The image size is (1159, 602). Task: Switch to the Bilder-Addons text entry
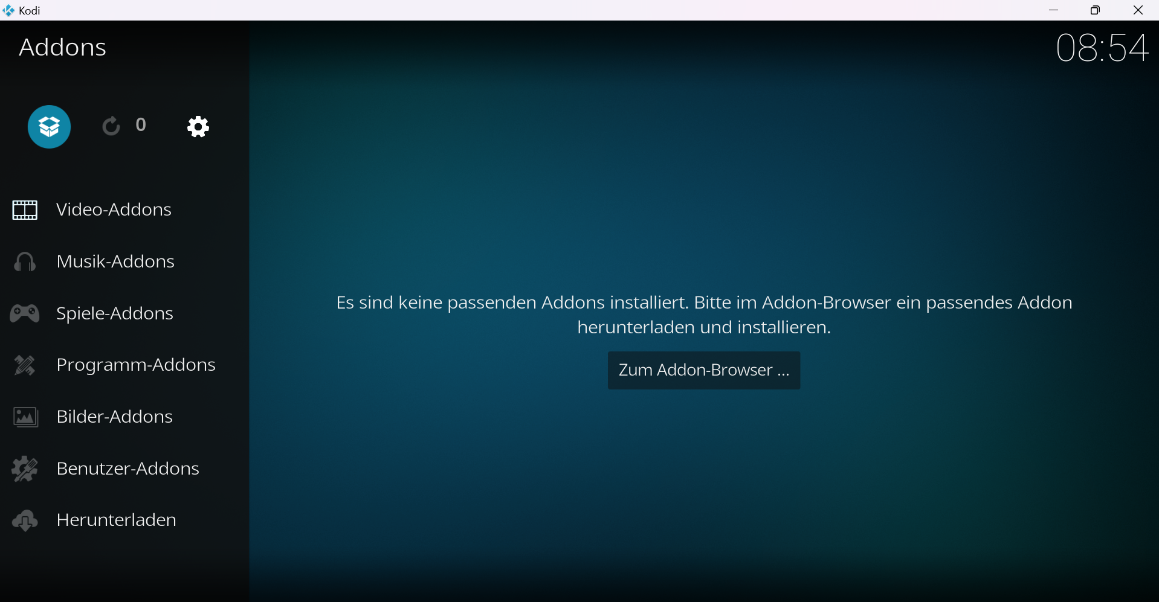pos(114,417)
